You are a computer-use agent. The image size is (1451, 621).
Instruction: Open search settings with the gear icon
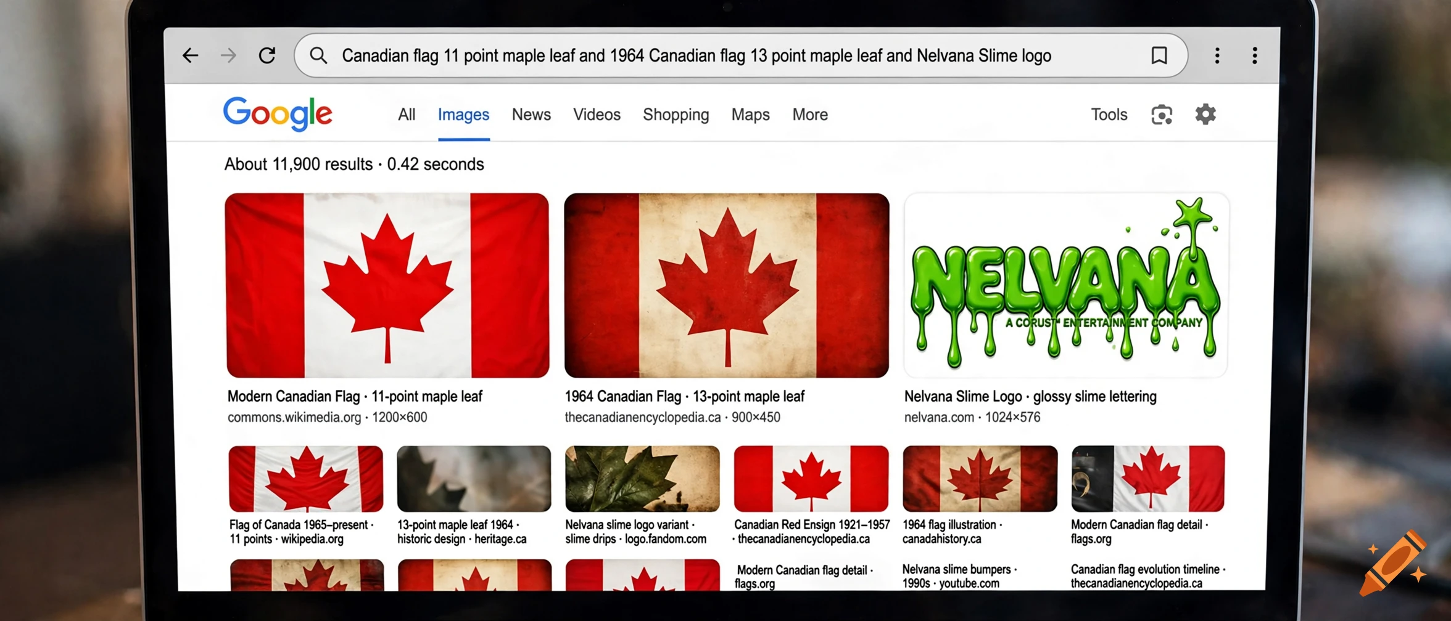point(1205,114)
